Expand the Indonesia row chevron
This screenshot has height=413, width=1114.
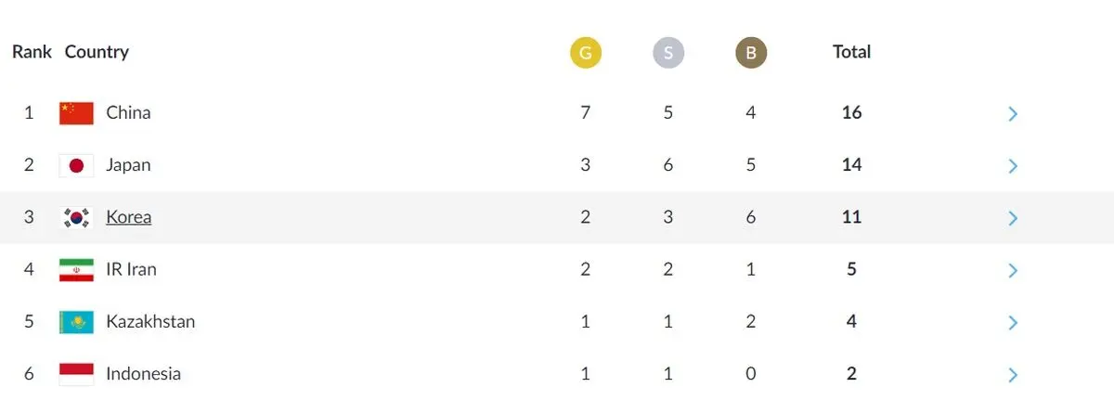click(1013, 375)
